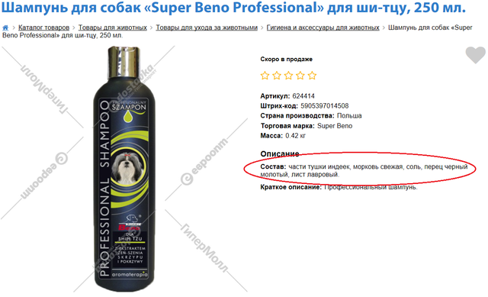Click the shampoo bottle product image
Screen dimensions: 488x297
pyautogui.click(x=124, y=169)
